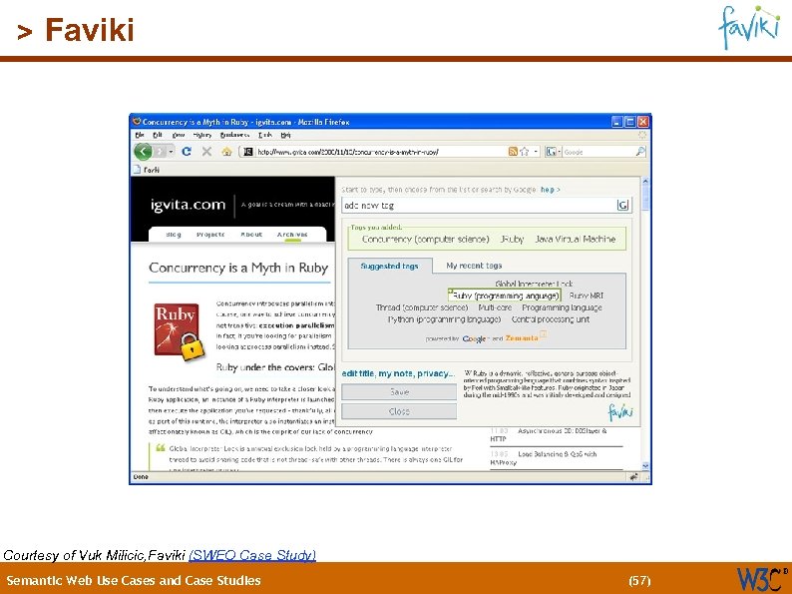
Task: Click the Close button in the Faviki panel
Action: click(x=399, y=411)
